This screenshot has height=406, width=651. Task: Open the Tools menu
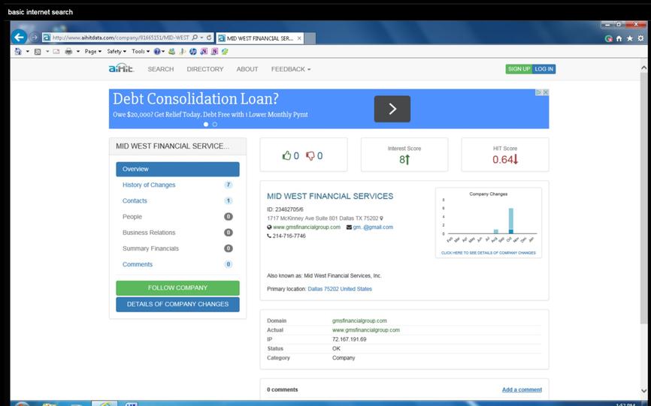[x=141, y=51]
